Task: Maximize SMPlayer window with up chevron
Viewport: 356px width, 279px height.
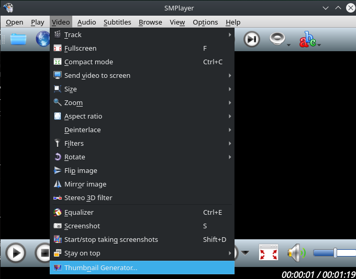Action: [x=338, y=8]
